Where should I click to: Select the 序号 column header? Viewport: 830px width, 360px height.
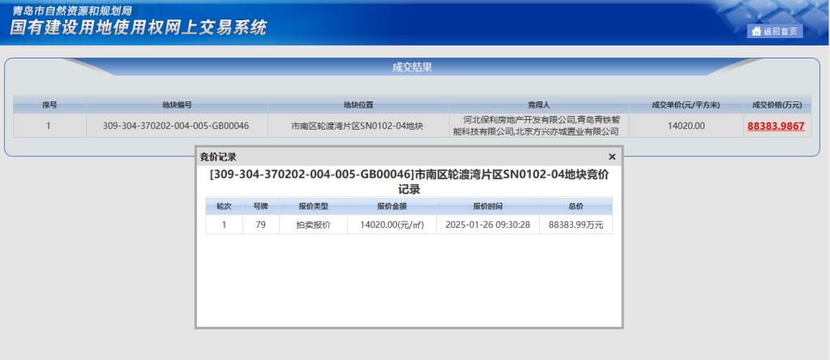pos(49,105)
